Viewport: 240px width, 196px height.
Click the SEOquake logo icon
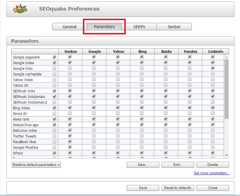(20, 9)
